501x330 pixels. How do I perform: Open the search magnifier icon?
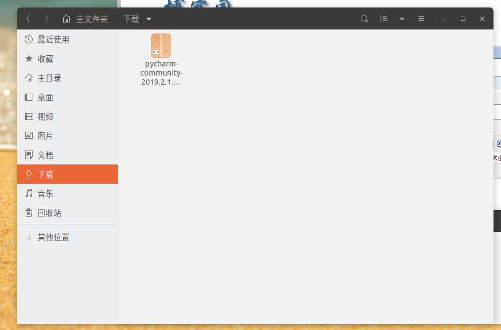(x=364, y=19)
